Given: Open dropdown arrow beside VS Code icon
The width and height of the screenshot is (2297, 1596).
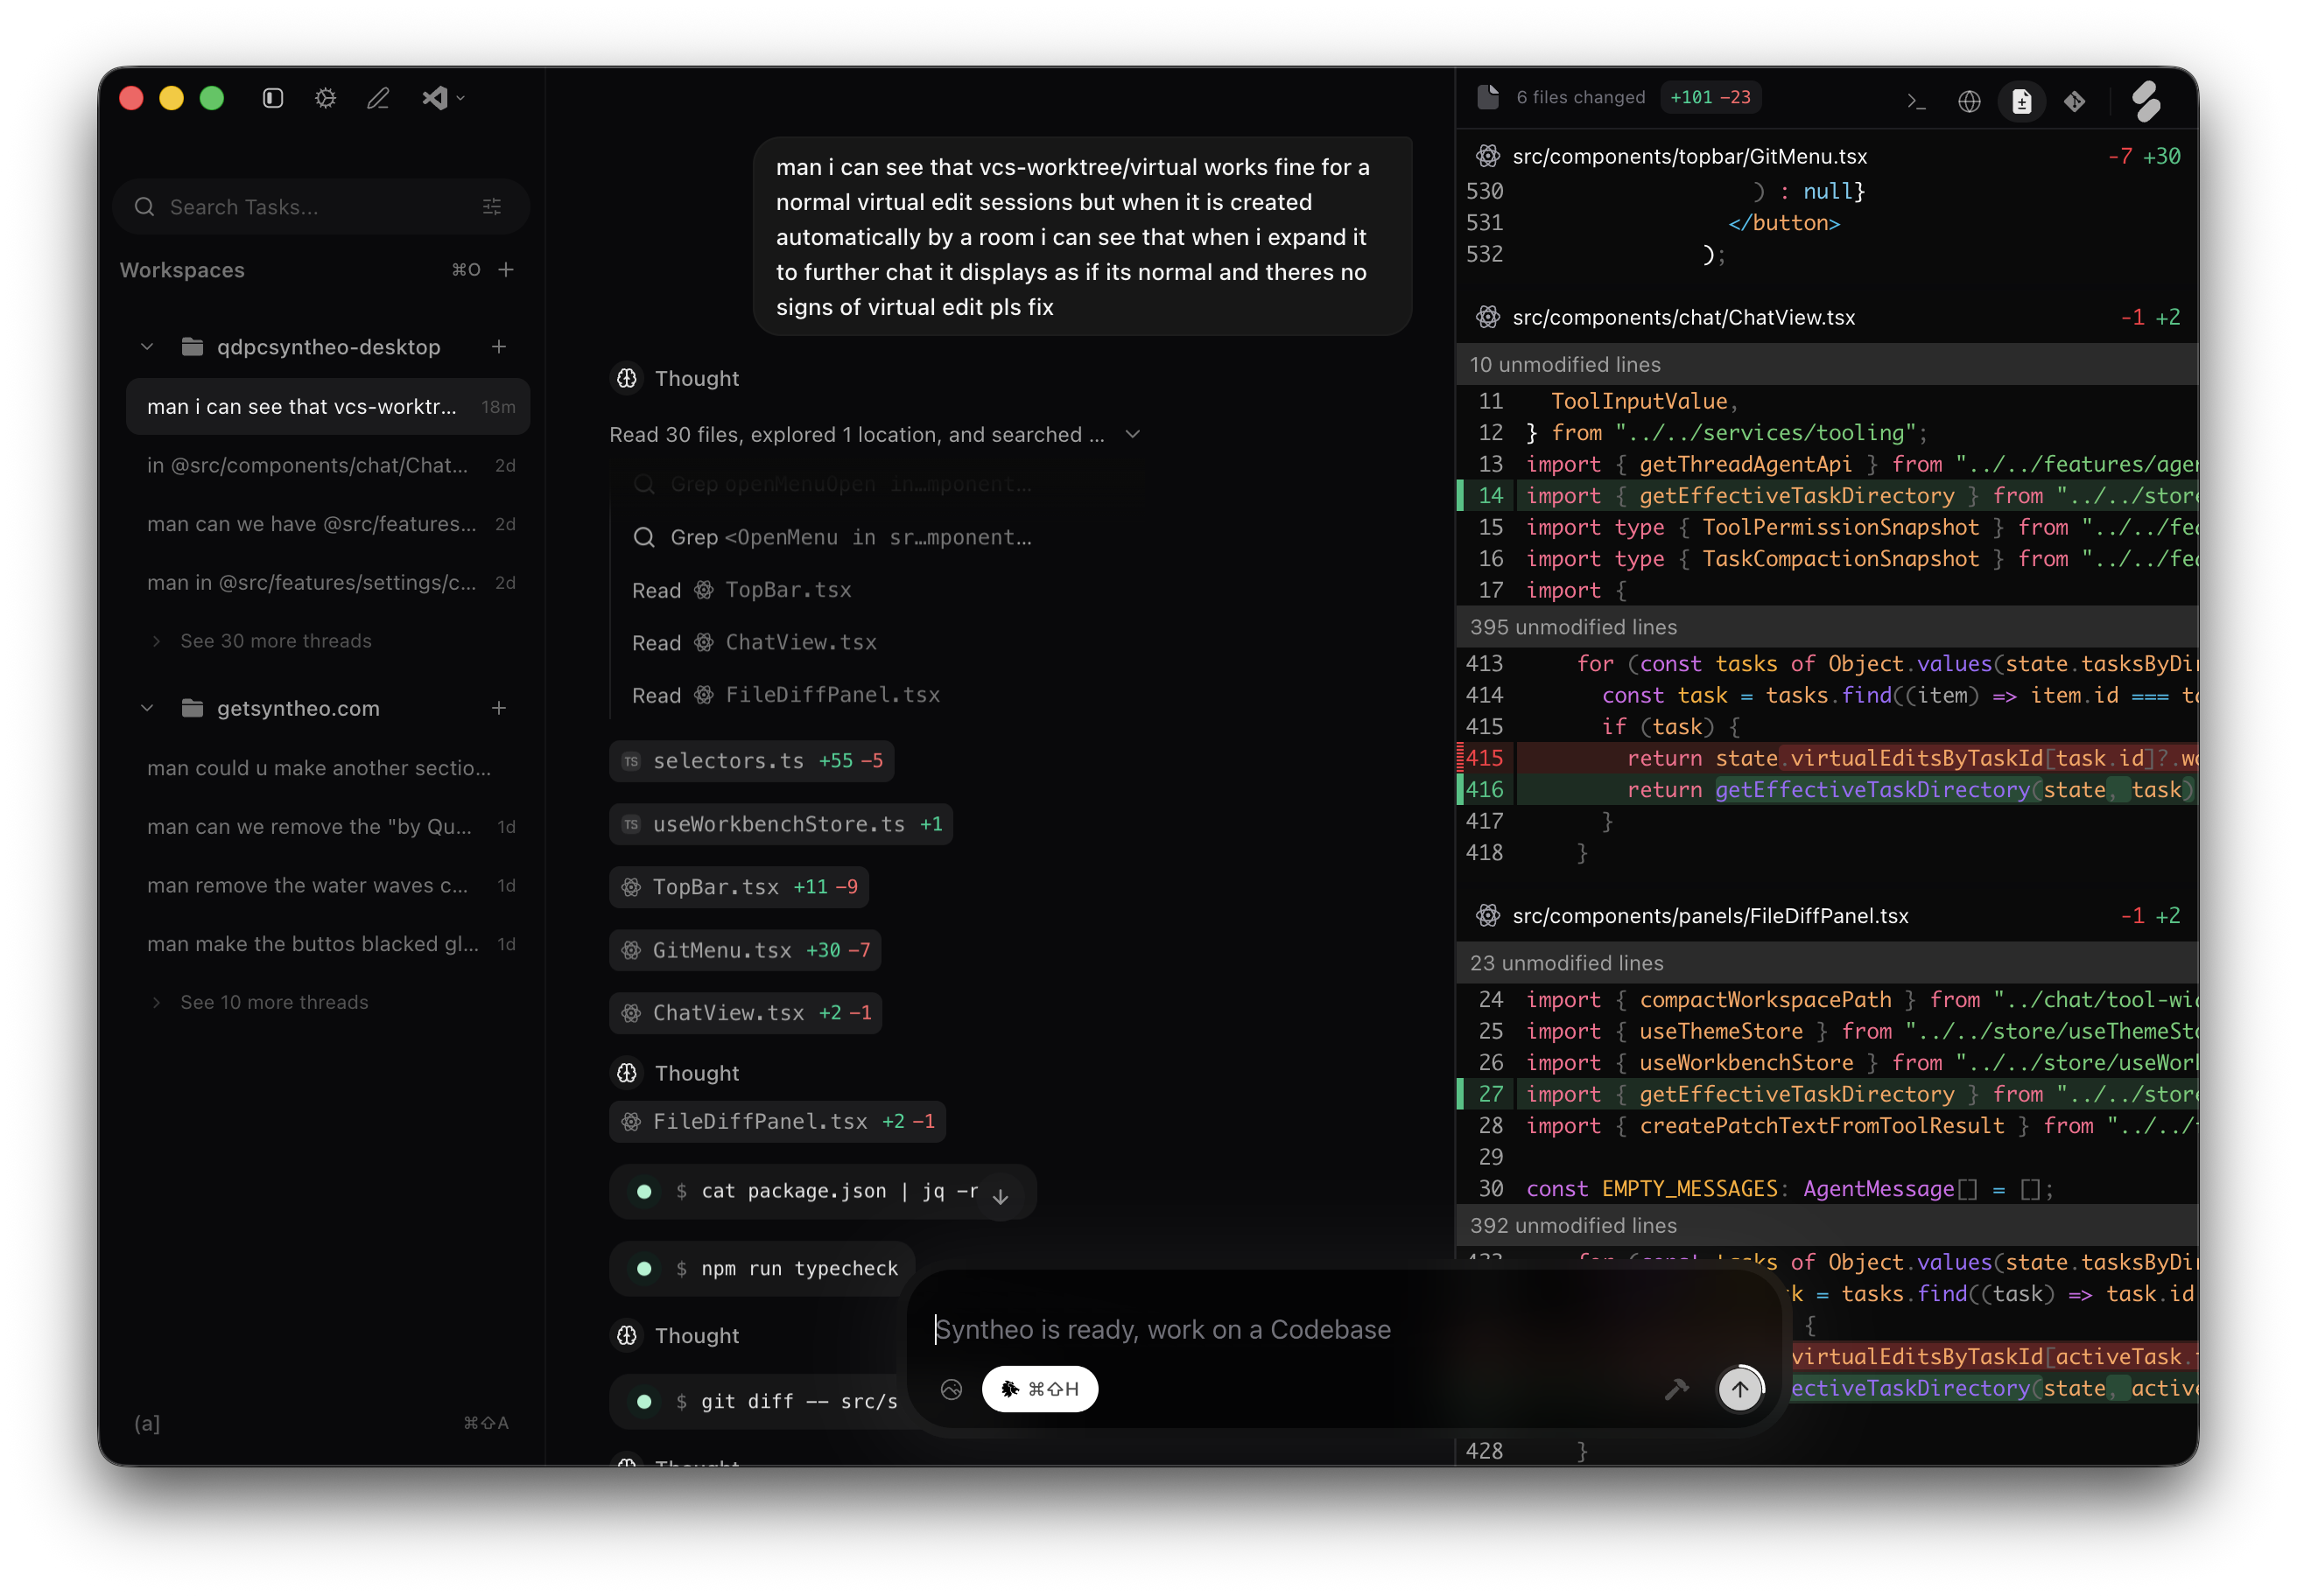Looking at the screenshot, I should point(460,98).
